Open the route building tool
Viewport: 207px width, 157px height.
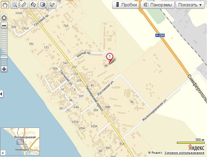pyautogui.click(x=33, y=5)
